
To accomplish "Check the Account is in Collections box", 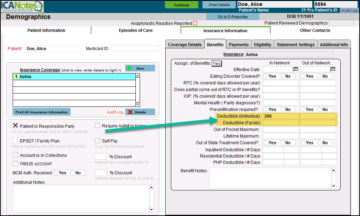I will (x=15, y=155).
